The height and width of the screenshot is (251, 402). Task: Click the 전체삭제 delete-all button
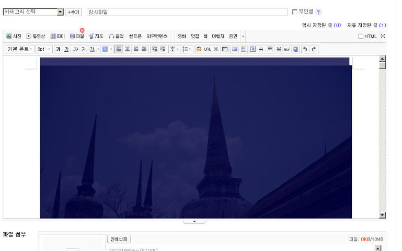click(x=119, y=239)
